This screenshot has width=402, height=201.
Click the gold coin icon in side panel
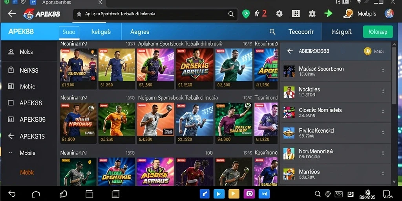[367, 51]
